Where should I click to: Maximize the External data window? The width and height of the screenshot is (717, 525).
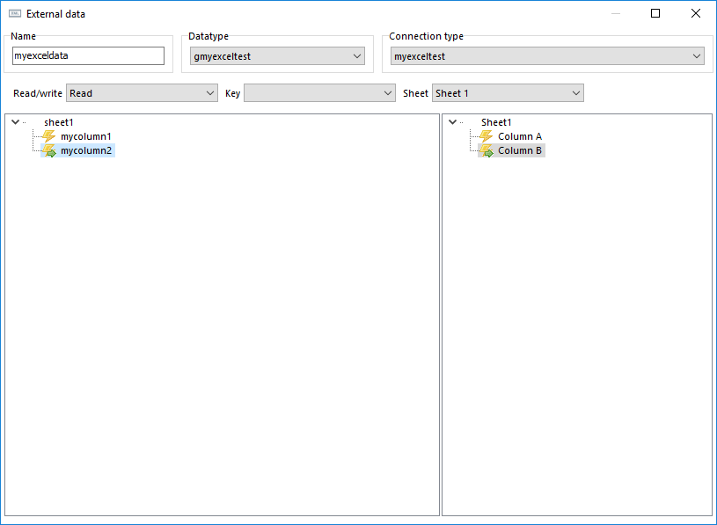click(655, 13)
